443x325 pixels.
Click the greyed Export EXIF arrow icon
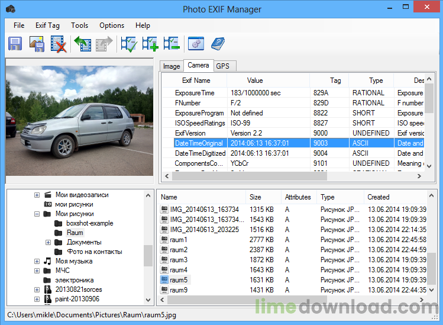pos(104,44)
